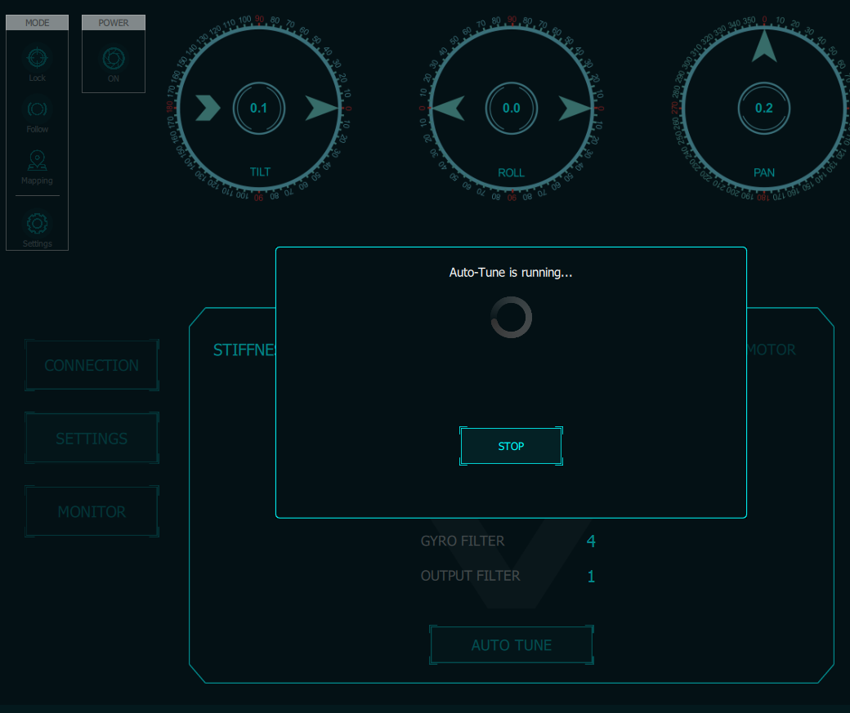Viewport: 850px width, 713px height.
Task: Click the Tilt dial's right arrow
Action: (x=322, y=108)
